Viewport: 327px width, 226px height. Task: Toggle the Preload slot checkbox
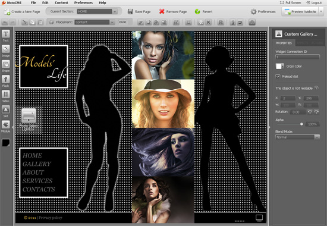pos(278,76)
